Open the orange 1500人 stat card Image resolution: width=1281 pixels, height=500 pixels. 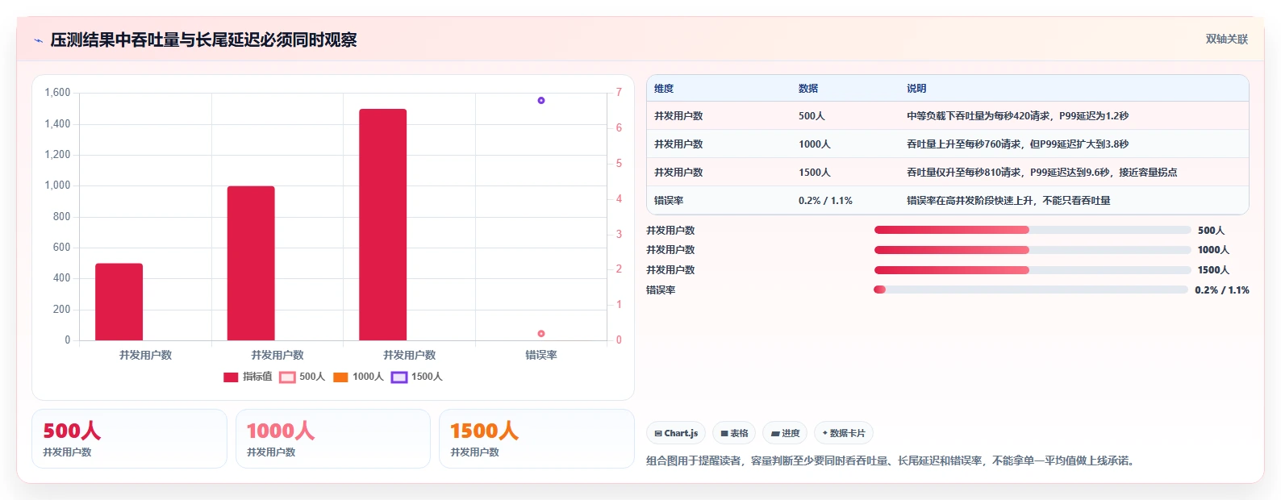[x=536, y=439]
